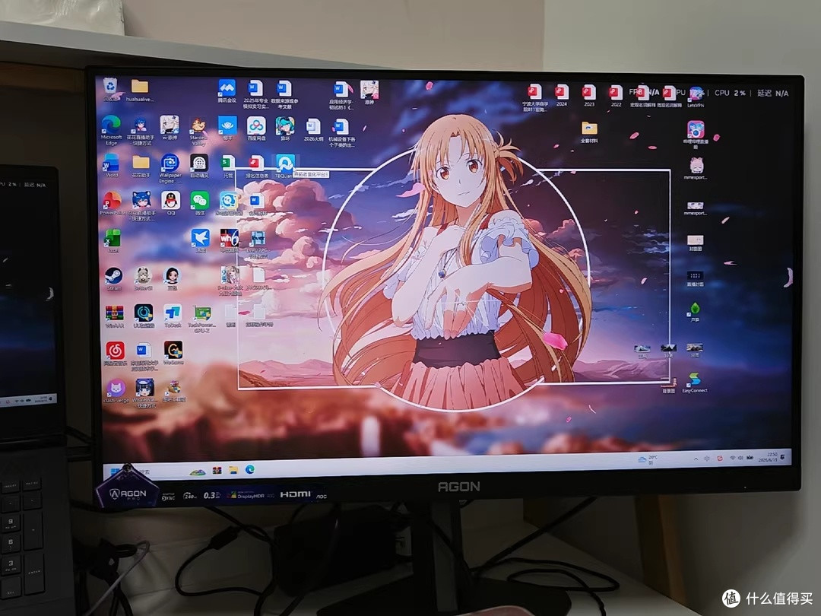Open Microsoft Edge from the taskbar
Image resolution: width=821 pixels, height=616 pixels.
click(250, 469)
